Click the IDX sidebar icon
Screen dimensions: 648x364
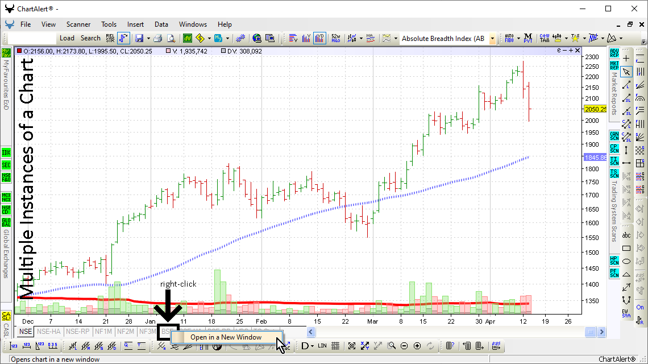(6, 152)
